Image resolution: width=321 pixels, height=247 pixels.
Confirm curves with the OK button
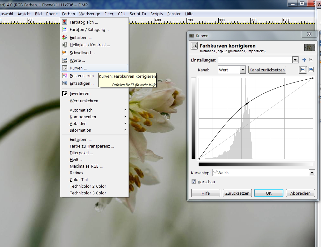pyautogui.click(x=269, y=193)
